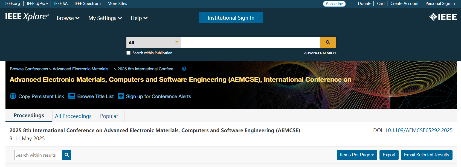Click the top-bar IEEE Xplore link
This screenshot has width=461, height=167.
pos(37,4)
